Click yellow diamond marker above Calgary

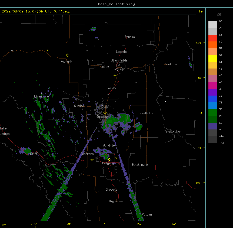coord(109,159)
